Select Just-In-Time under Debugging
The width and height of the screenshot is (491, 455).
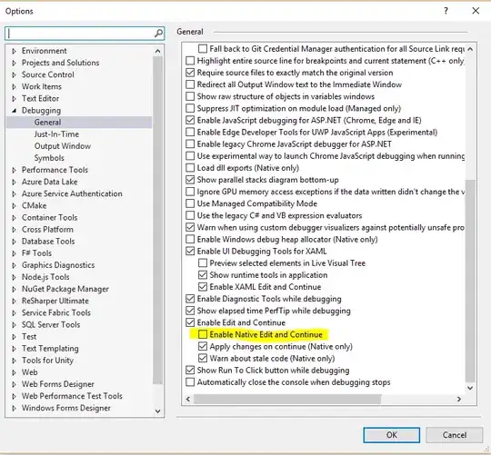click(56, 134)
